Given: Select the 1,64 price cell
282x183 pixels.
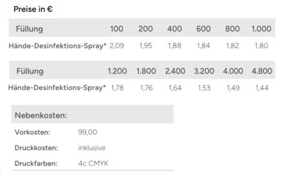Looking at the screenshot, I should coord(175,88).
